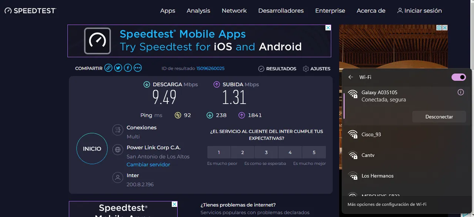Open the Enterprise menu
This screenshot has width=474, height=217.
(330, 11)
